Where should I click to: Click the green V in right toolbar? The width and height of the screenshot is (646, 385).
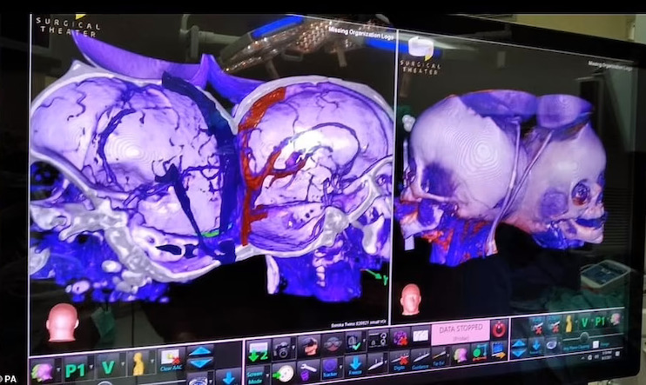(584, 322)
